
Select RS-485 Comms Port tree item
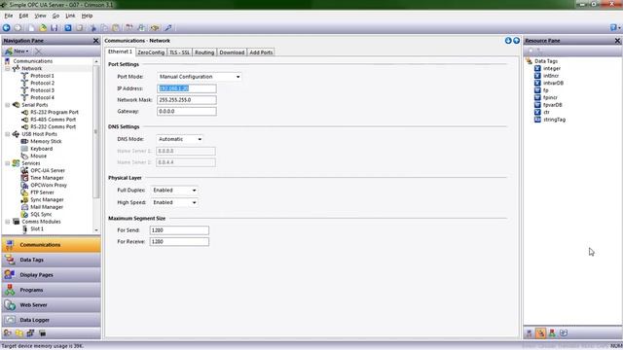point(53,120)
